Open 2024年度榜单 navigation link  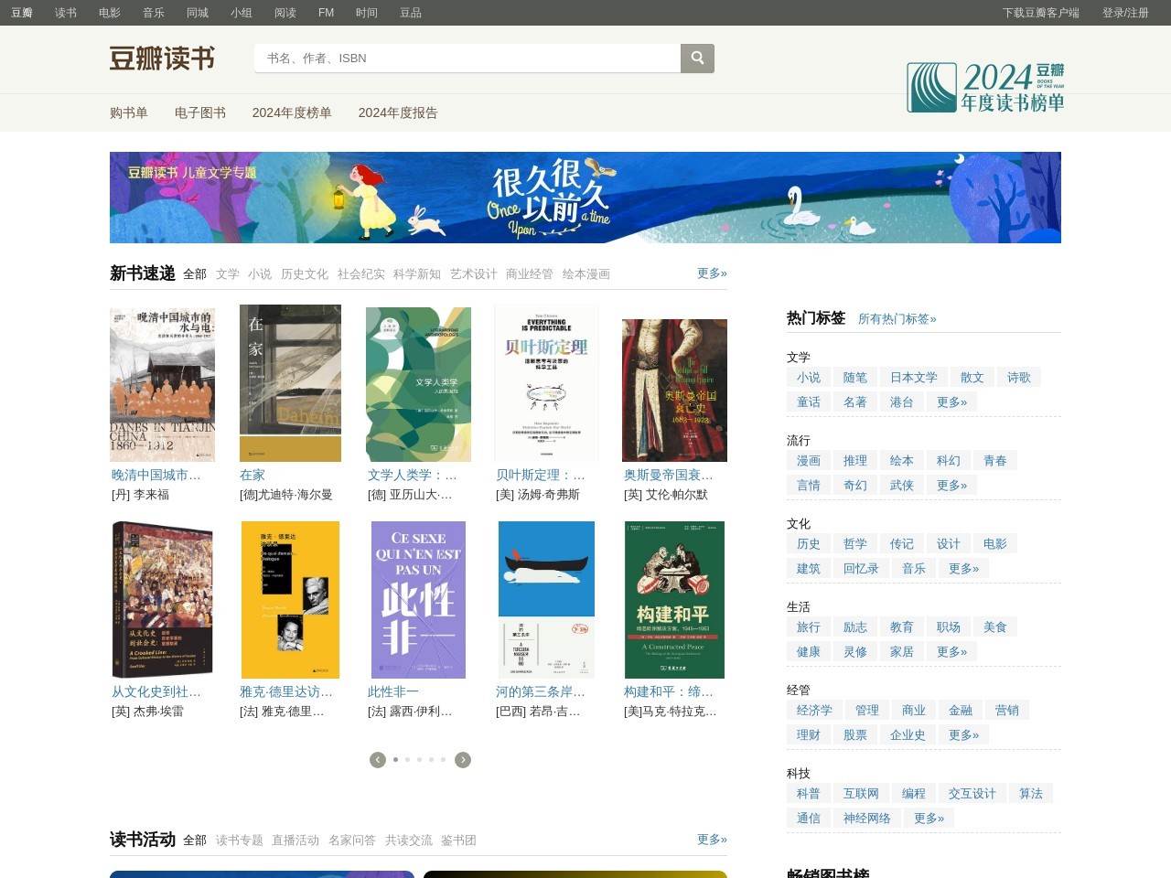(x=292, y=112)
